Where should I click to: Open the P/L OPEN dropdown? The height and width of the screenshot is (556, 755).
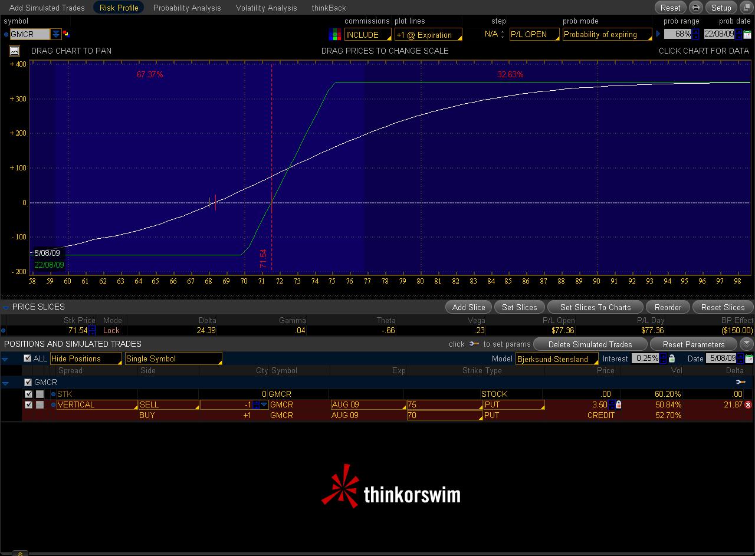click(534, 34)
